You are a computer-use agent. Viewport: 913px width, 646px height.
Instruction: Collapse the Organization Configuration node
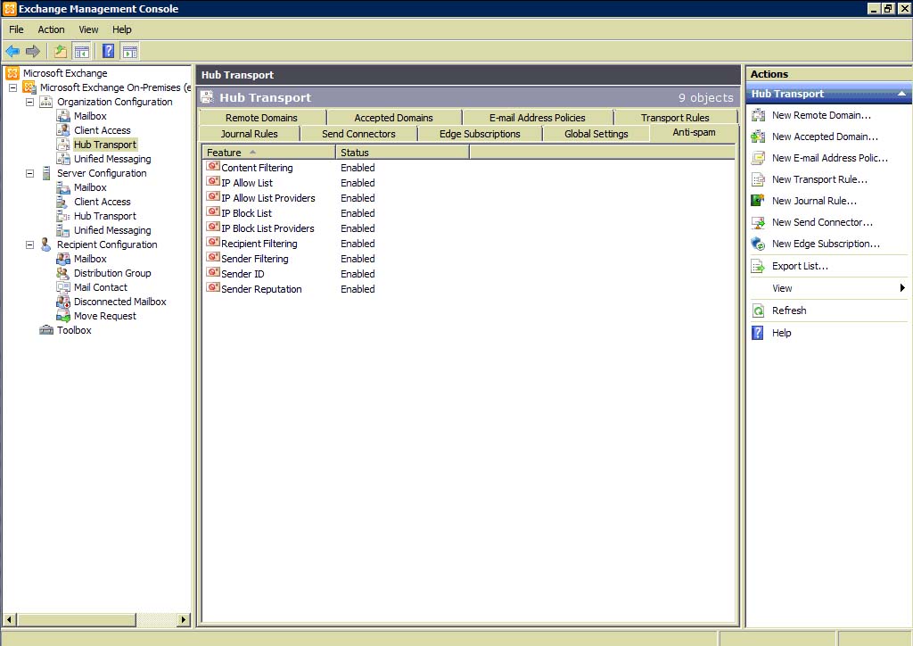pos(29,102)
